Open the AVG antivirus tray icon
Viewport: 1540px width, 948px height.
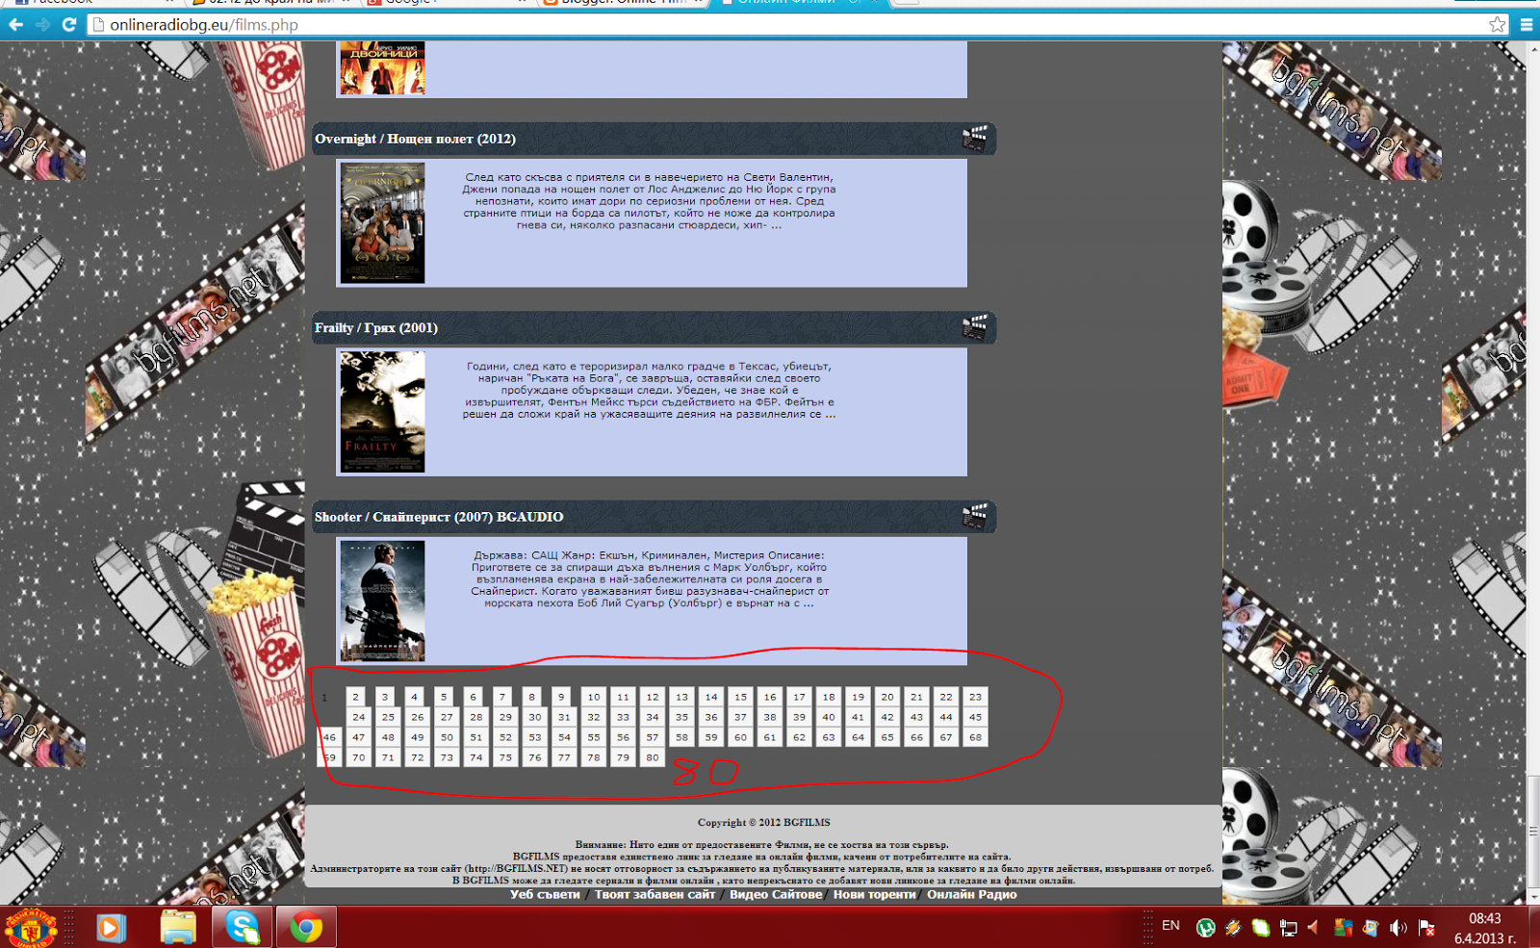pos(1343,928)
